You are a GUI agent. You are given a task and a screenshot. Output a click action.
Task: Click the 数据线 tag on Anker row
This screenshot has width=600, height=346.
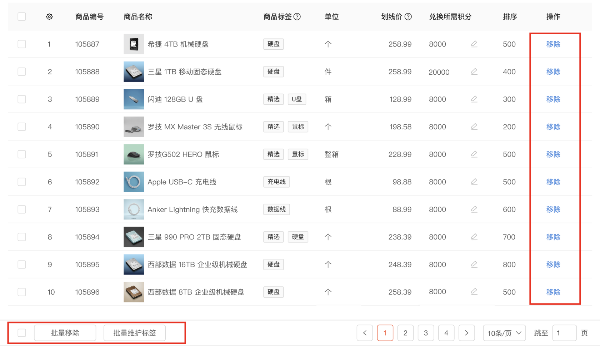coord(276,209)
